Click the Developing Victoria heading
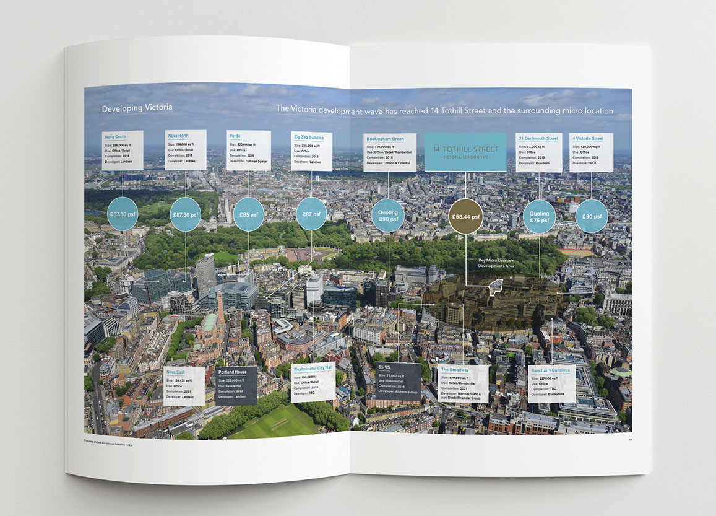This screenshot has width=716, height=516. pyautogui.click(x=137, y=108)
